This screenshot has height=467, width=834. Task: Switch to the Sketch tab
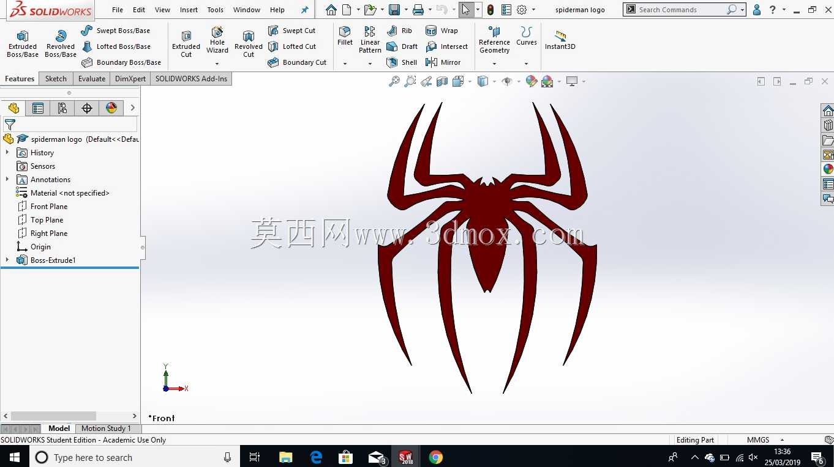pos(56,79)
